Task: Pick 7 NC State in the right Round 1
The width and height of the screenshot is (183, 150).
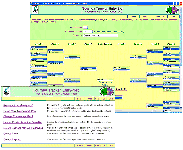Action: (171, 83)
